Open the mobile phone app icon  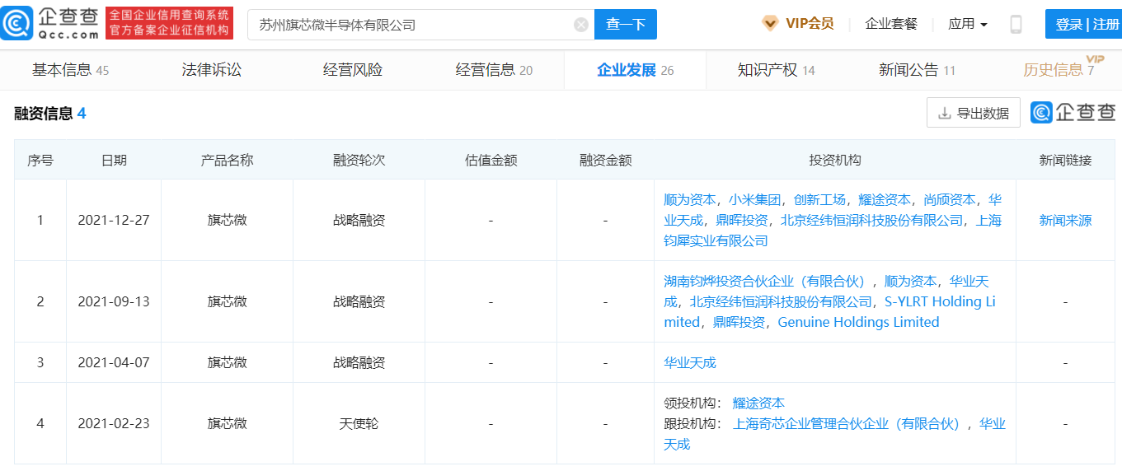(1016, 24)
